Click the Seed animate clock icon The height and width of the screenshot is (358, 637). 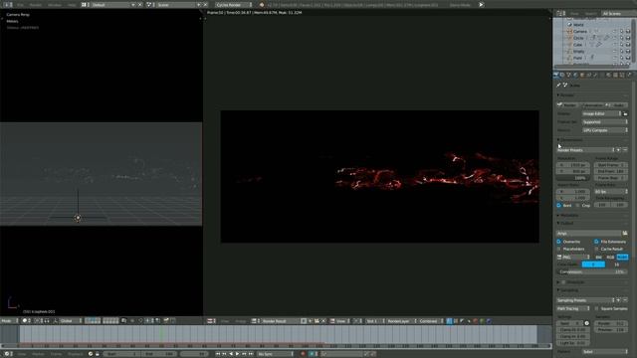tap(586, 323)
